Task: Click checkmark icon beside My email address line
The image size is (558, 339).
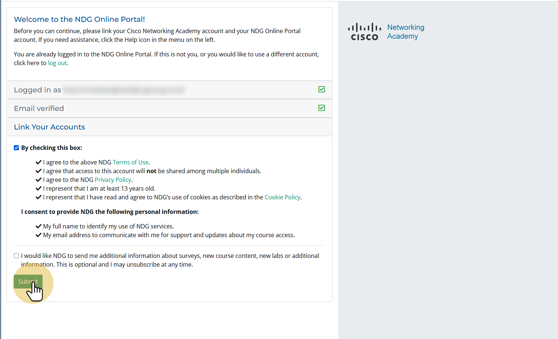Action: click(x=39, y=235)
